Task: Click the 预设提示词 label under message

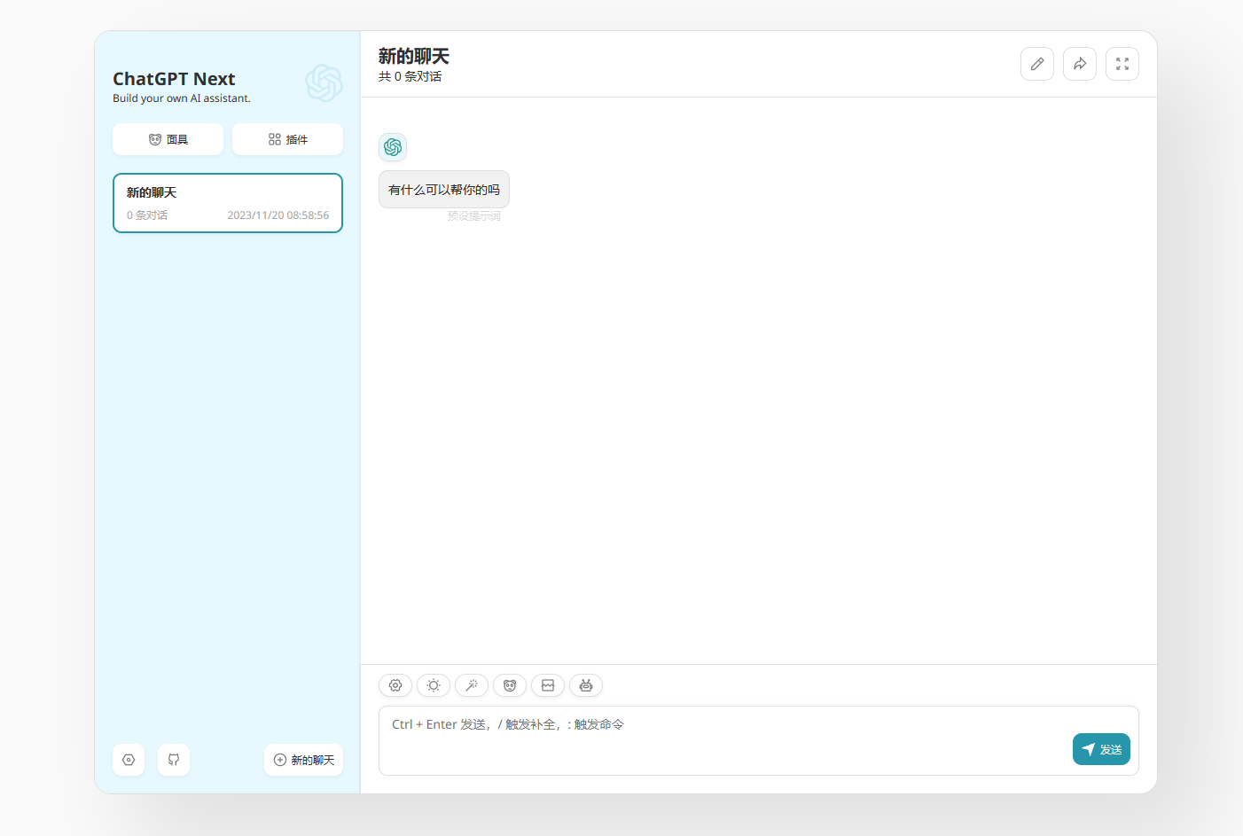Action: click(474, 216)
